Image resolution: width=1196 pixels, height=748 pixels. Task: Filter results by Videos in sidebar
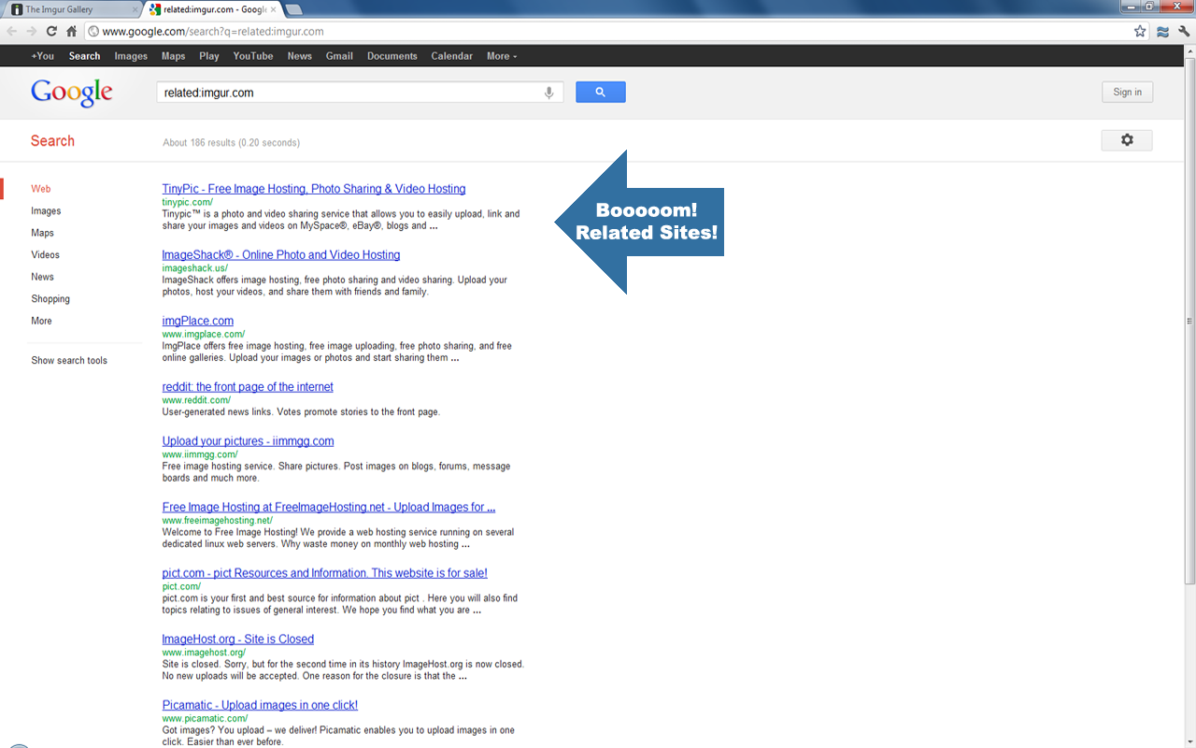[x=46, y=255]
